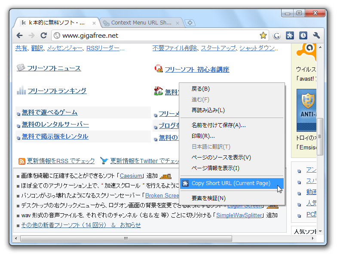The width and height of the screenshot is (337, 255).
Task: Open 無料のレンタルサーバー link
Action: tap(55, 124)
